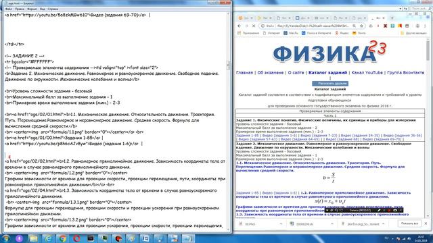Switch to the fourth browser tab with blue icon
Image resolution: width=433 pixels, height=243 pixels.
click(x=302, y=18)
